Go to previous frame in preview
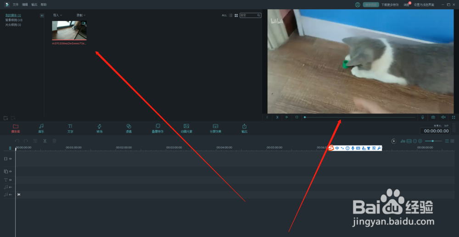The image size is (459, 237). pos(267,117)
